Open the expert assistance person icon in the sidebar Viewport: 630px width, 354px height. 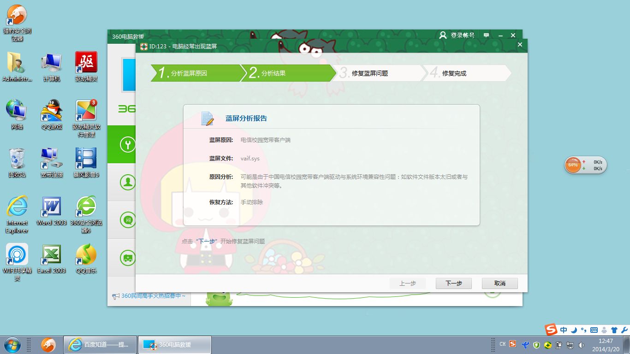[x=128, y=182]
